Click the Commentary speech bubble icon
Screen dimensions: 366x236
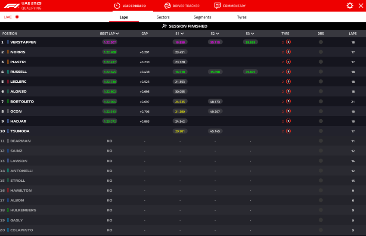click(217, 6)
